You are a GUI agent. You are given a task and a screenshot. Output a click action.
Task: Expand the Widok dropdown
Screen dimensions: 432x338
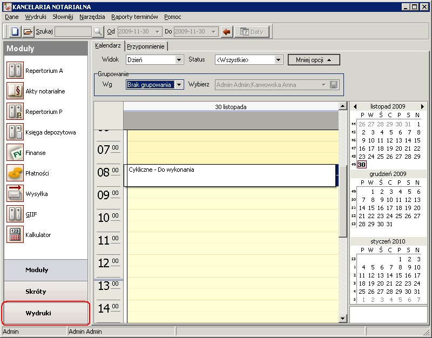click(x=179, y=60)
